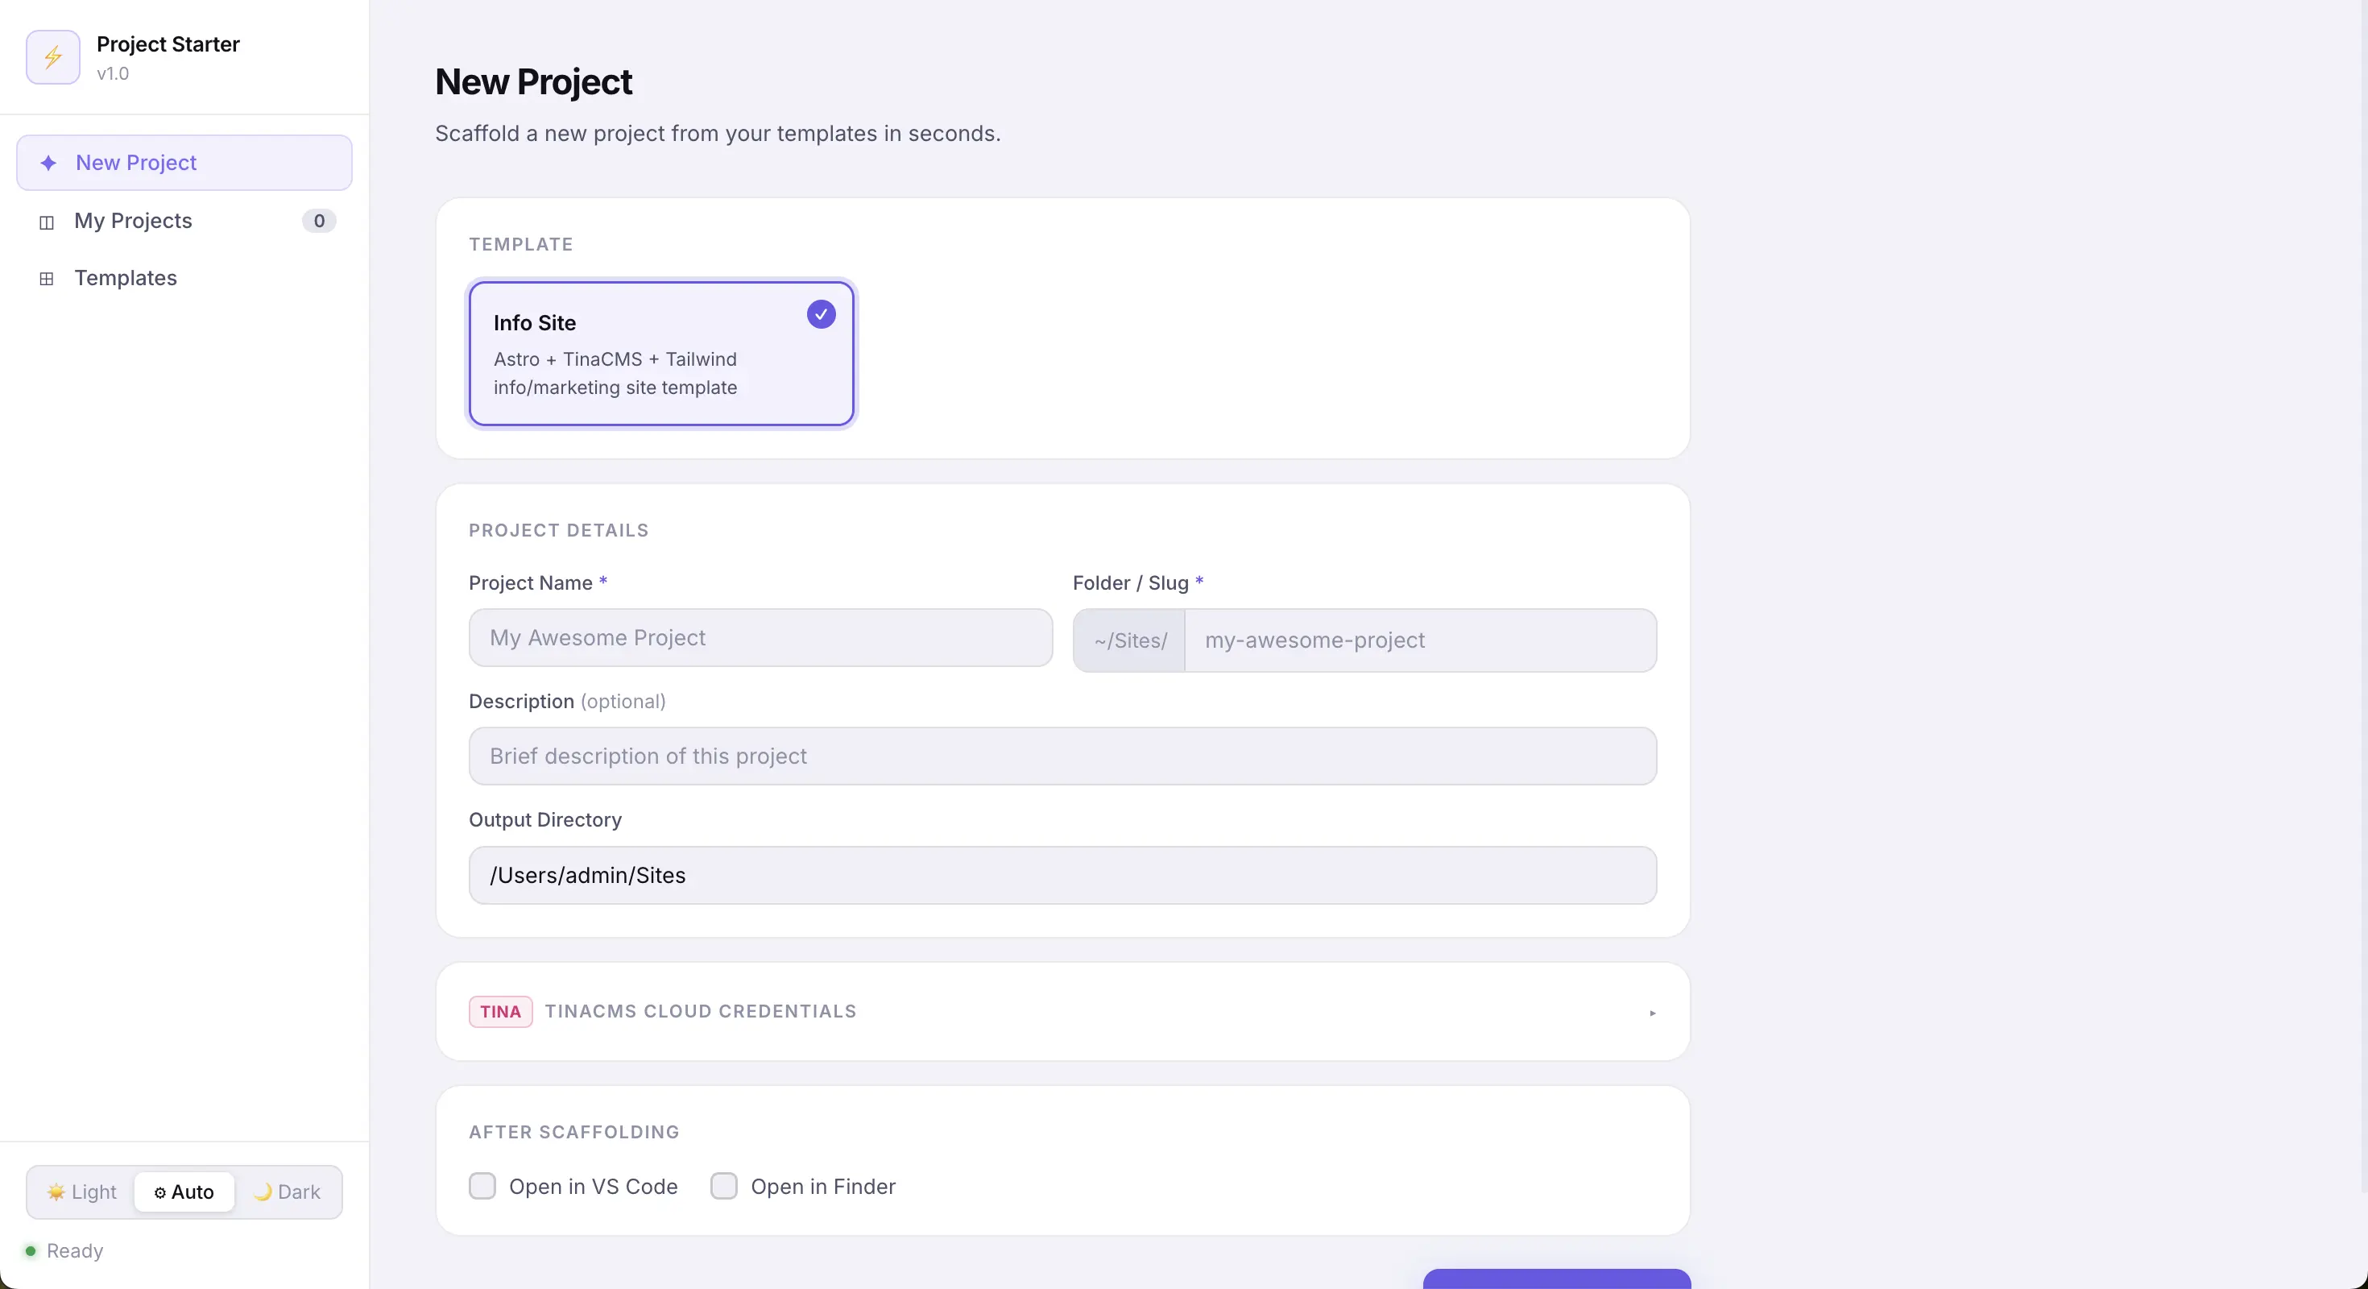Click the TINA badge icon
2368x1289 pixels.
(499, 1011)
